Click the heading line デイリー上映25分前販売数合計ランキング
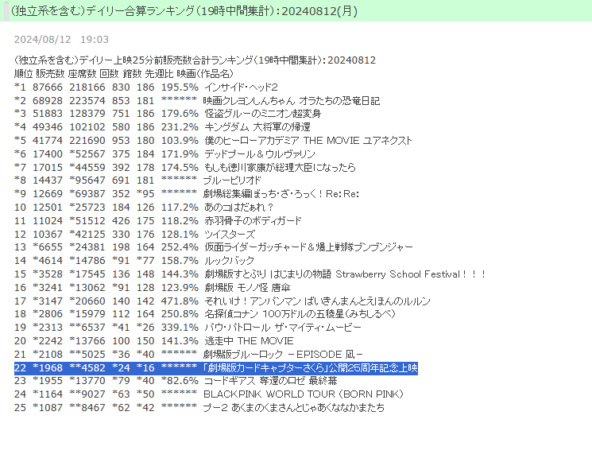 pos(195,60)
